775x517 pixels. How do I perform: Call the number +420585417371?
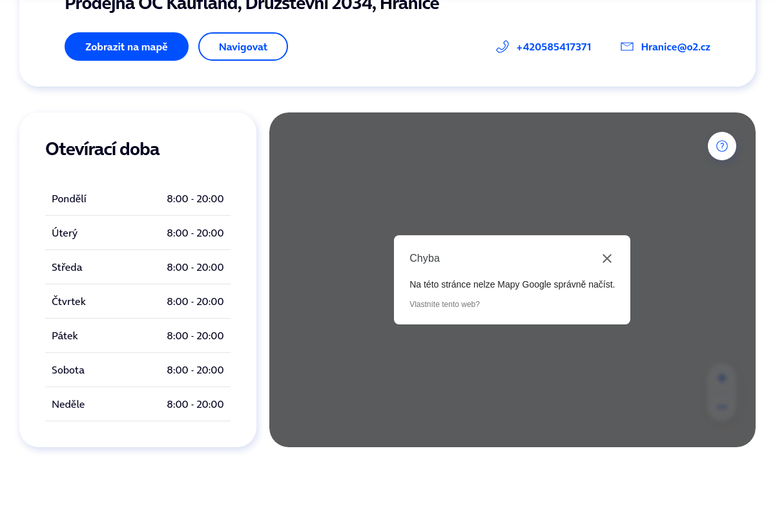pos(553,47)
